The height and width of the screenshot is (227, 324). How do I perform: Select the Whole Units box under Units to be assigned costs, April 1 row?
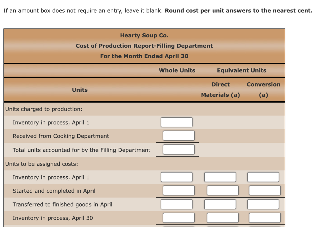tap(177, 177)
